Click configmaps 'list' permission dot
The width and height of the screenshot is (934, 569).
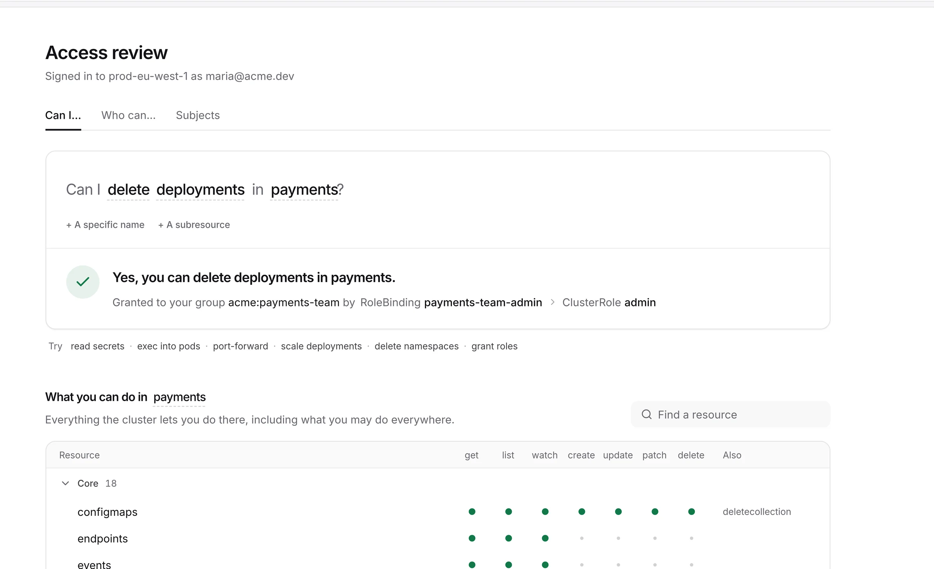[508, 511]
